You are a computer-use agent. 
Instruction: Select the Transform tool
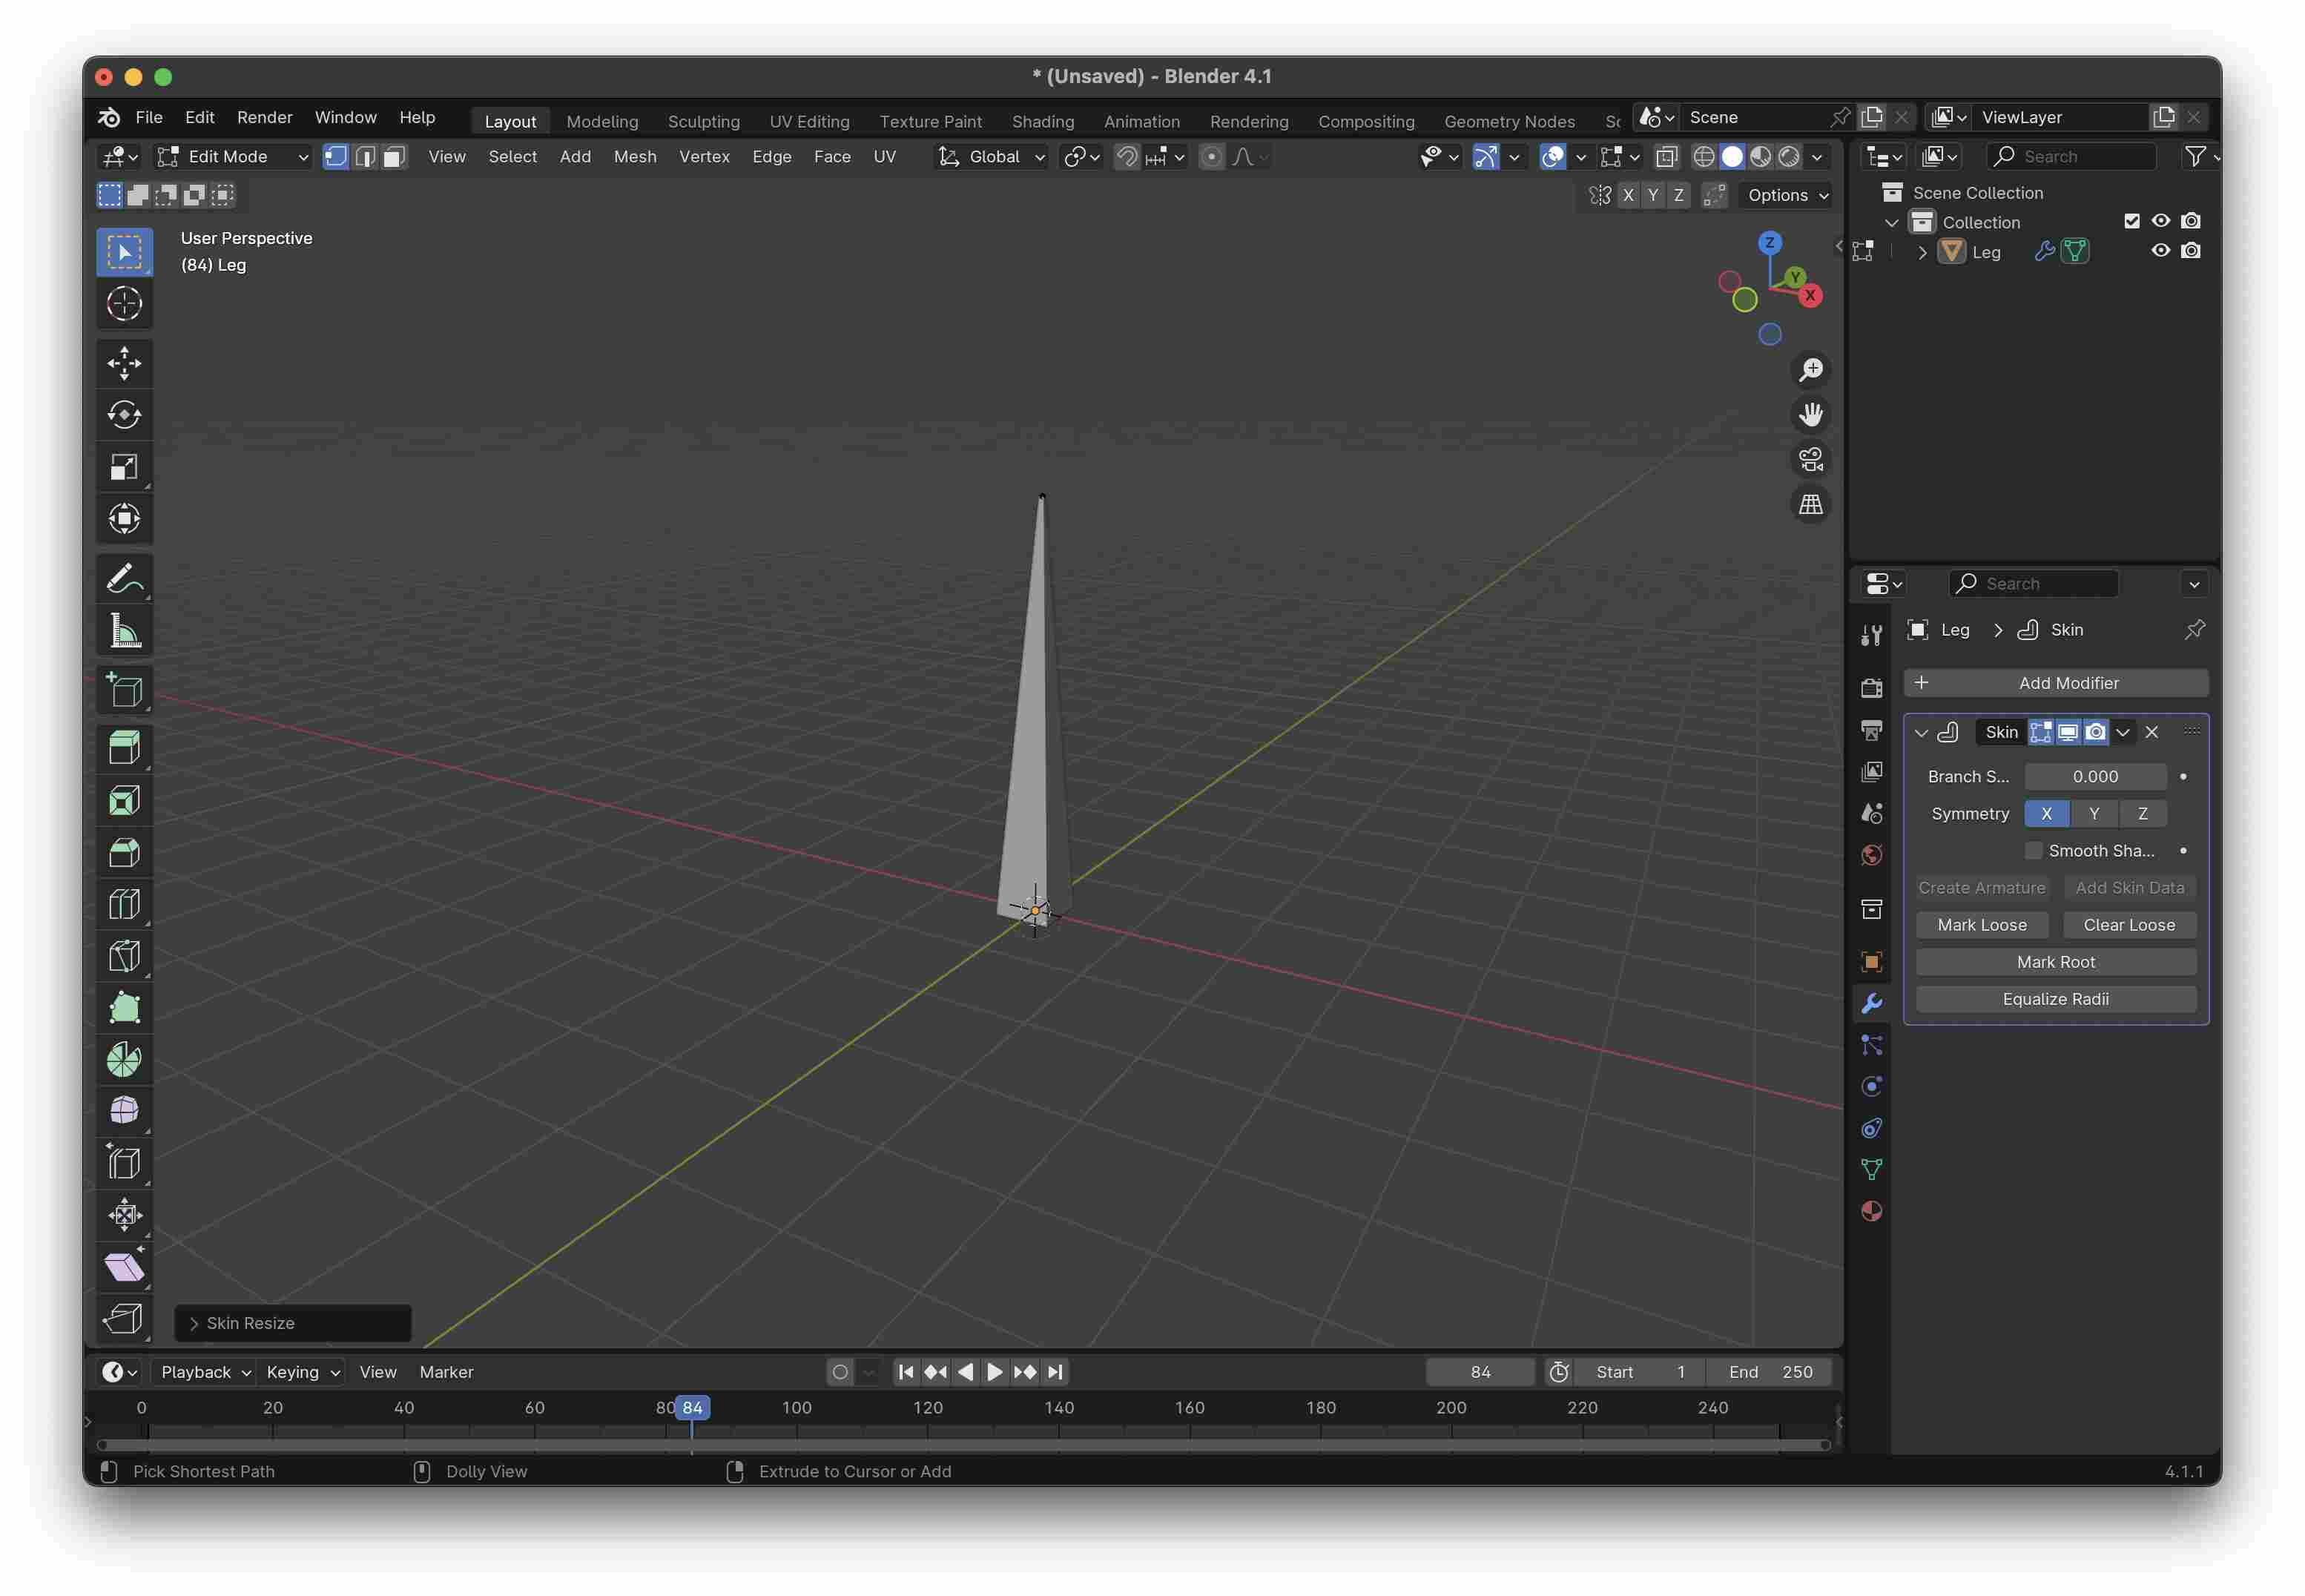click(x=124, y=519)
